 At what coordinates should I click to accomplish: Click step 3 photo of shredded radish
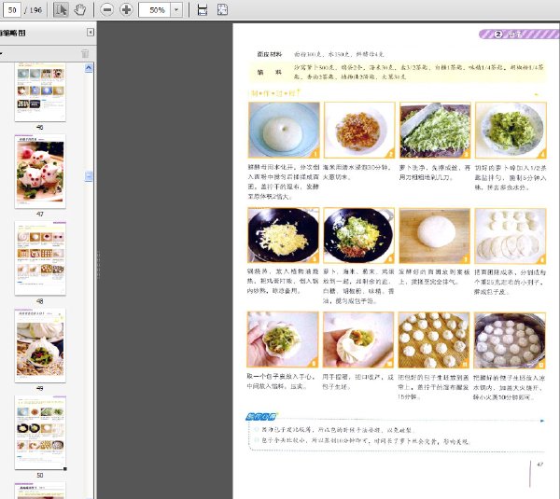pyautogui.click(x=435, y=130)
